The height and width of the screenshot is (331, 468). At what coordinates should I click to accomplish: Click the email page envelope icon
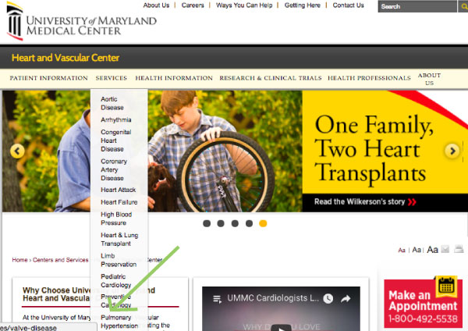tap(445, 249)
